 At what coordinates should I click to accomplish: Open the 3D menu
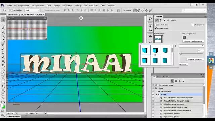[x=85, y=6]
